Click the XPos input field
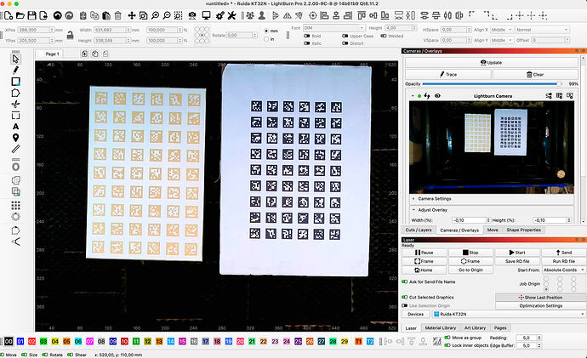Image resolution: width=587 pixels, height=358 pixels. tap(36, 30)
